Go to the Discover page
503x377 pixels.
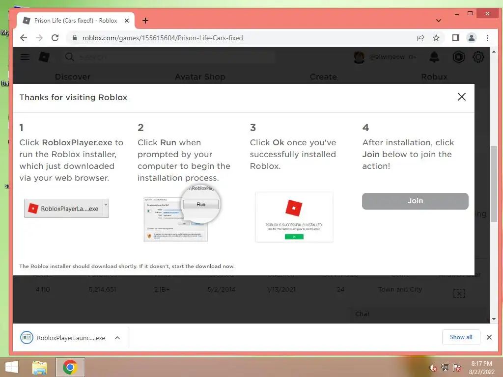[73, 77]
